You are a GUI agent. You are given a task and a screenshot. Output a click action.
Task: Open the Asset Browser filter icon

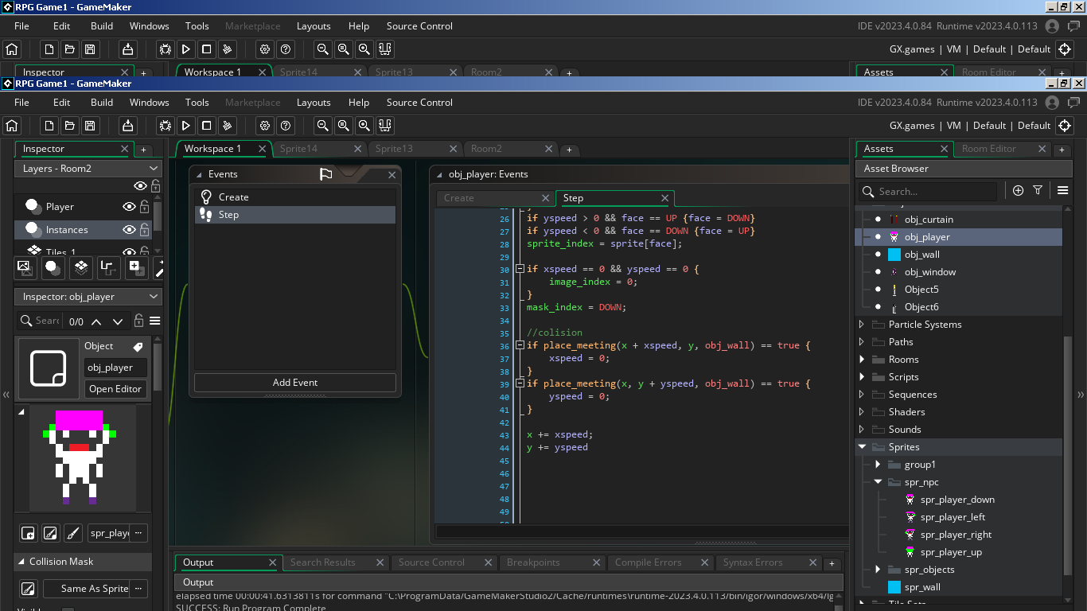coord(1038,191)
